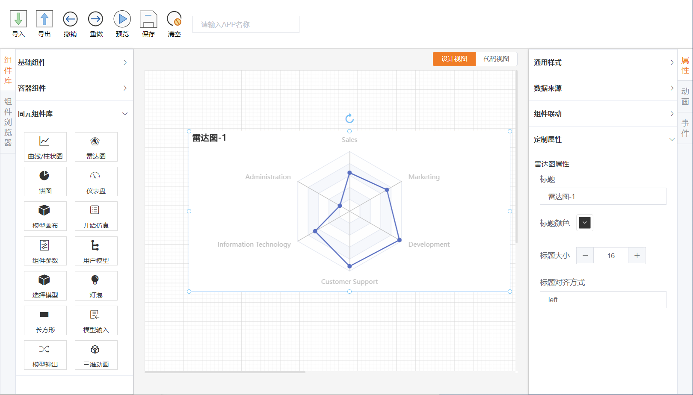Click the canvas horizontal scrollbar
693x395 pixels.
(x=225, y=372)
